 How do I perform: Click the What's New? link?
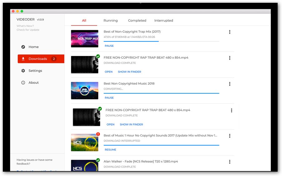(25, 26)
